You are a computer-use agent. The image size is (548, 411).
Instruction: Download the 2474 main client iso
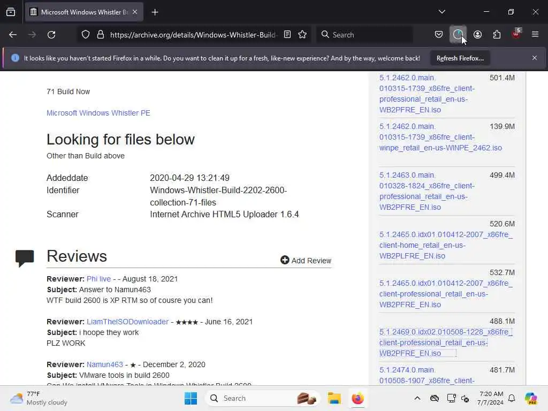pyautogui.click(x=427, y=375)
